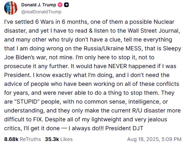Click the "Russia/Ukraine MESS" phrase in post

coord(112,48)
